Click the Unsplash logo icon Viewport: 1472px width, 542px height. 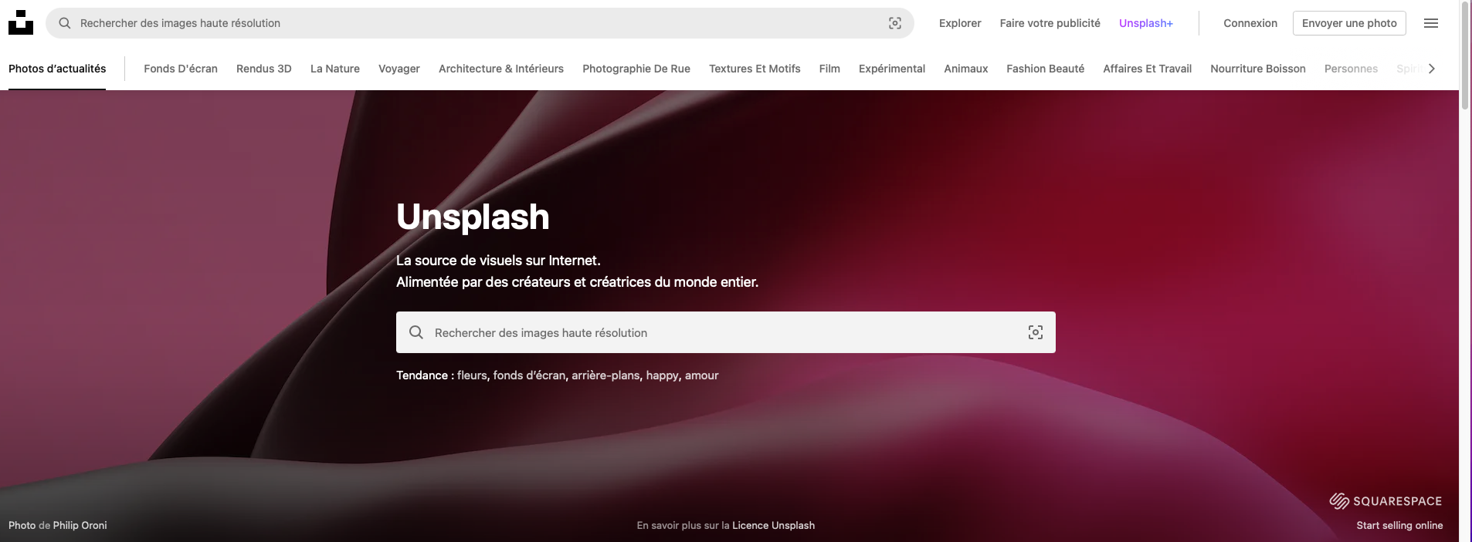pos(21,22)
